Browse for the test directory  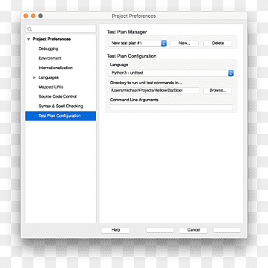point(218,91)
